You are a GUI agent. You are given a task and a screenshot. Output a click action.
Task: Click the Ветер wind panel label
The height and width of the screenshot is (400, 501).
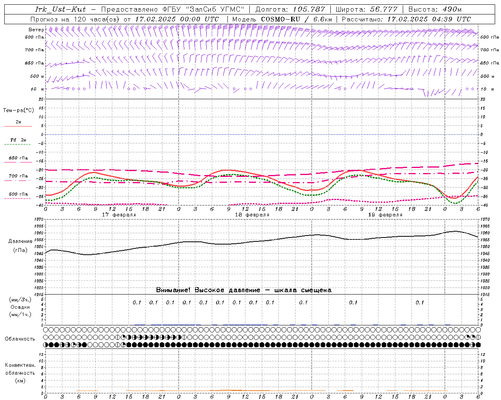pyautogui.click(x=36, y=30)
